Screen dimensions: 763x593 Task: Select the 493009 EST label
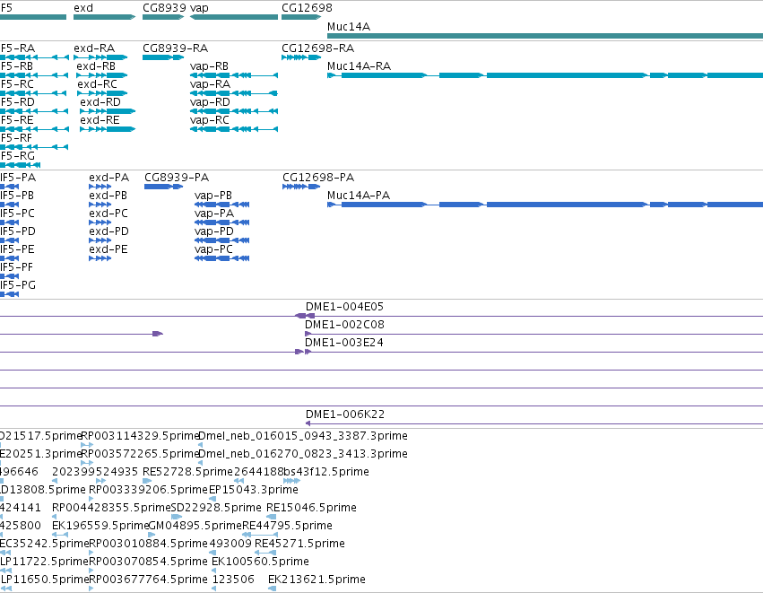tap(230, 544)
